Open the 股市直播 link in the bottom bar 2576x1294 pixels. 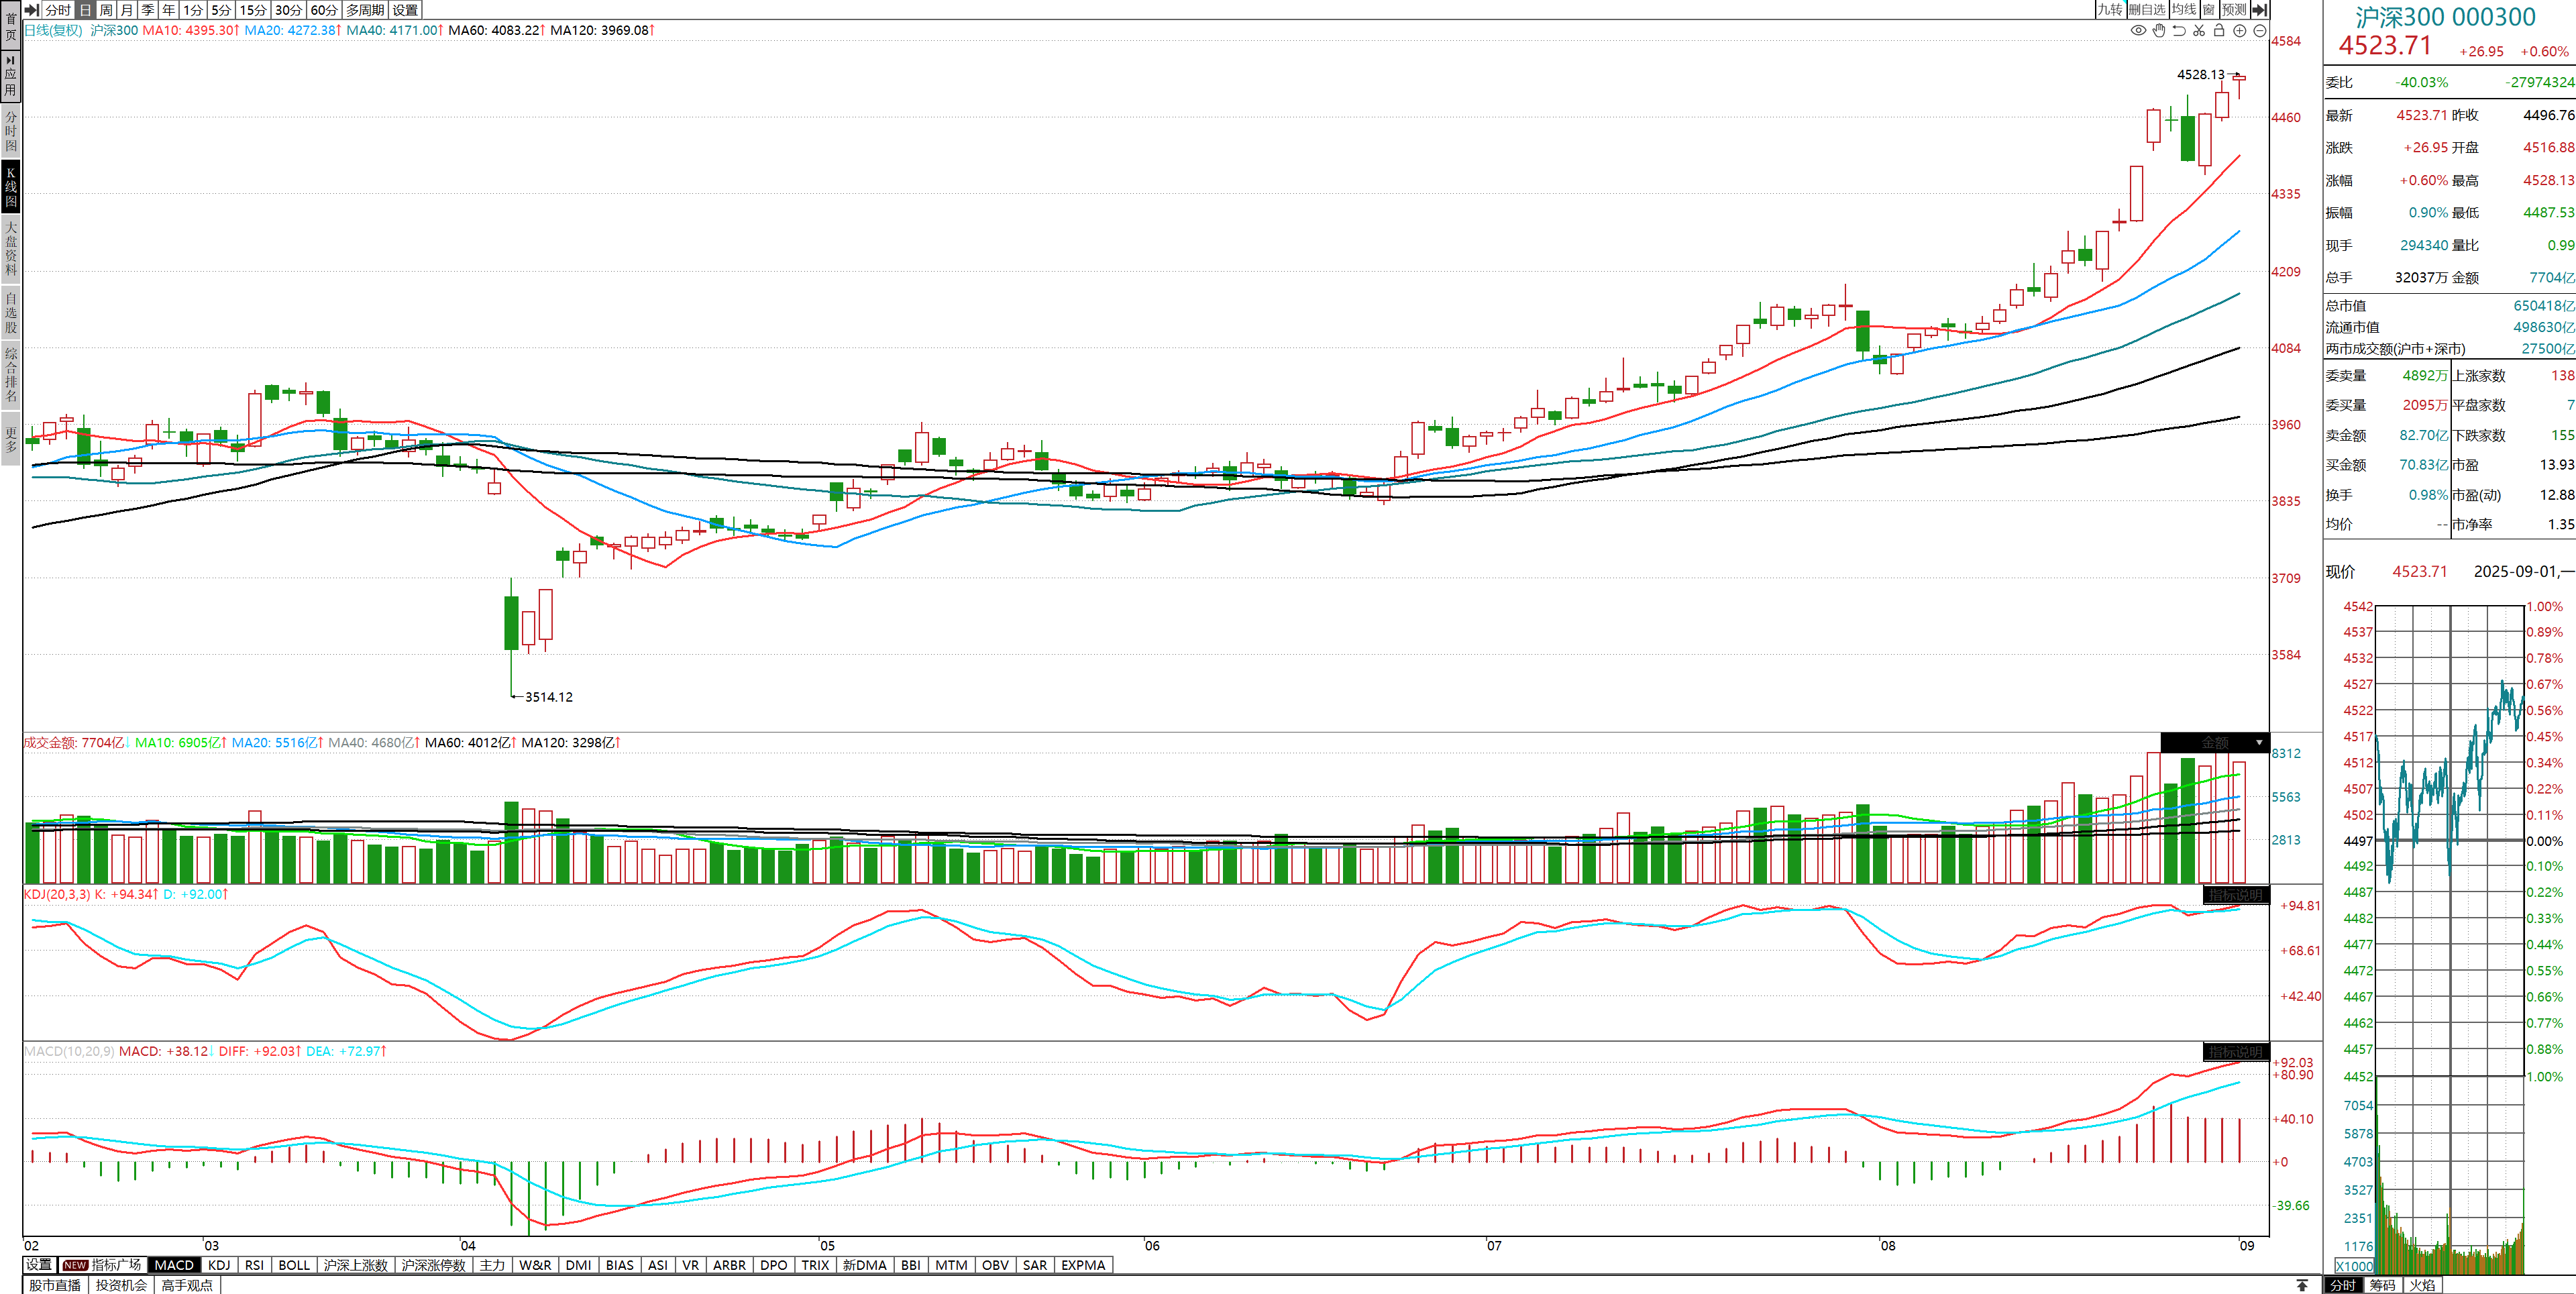coord(55,1285)
